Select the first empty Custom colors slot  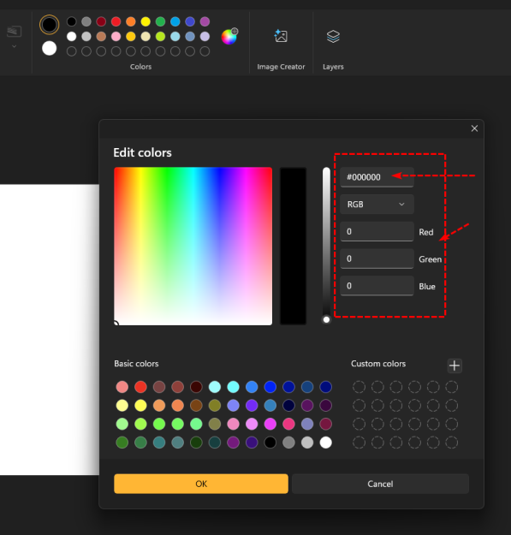click(x=359, y=387)
